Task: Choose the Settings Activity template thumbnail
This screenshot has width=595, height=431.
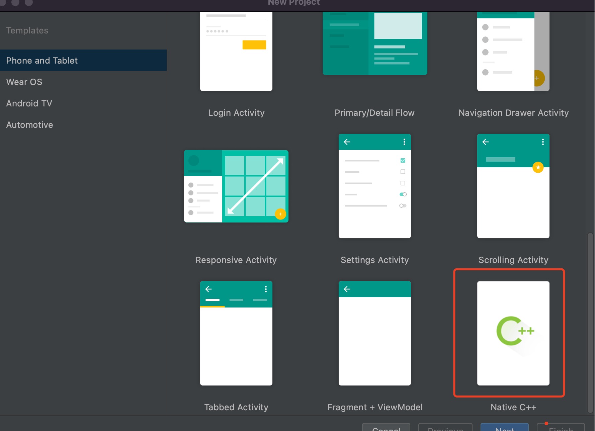Action: point(375,186)
